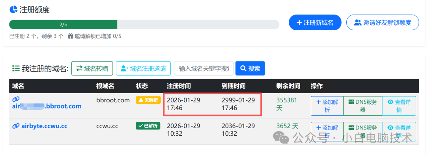
Task: Add DNS record for bbroot.com domain
Action: tap(327, 106)
